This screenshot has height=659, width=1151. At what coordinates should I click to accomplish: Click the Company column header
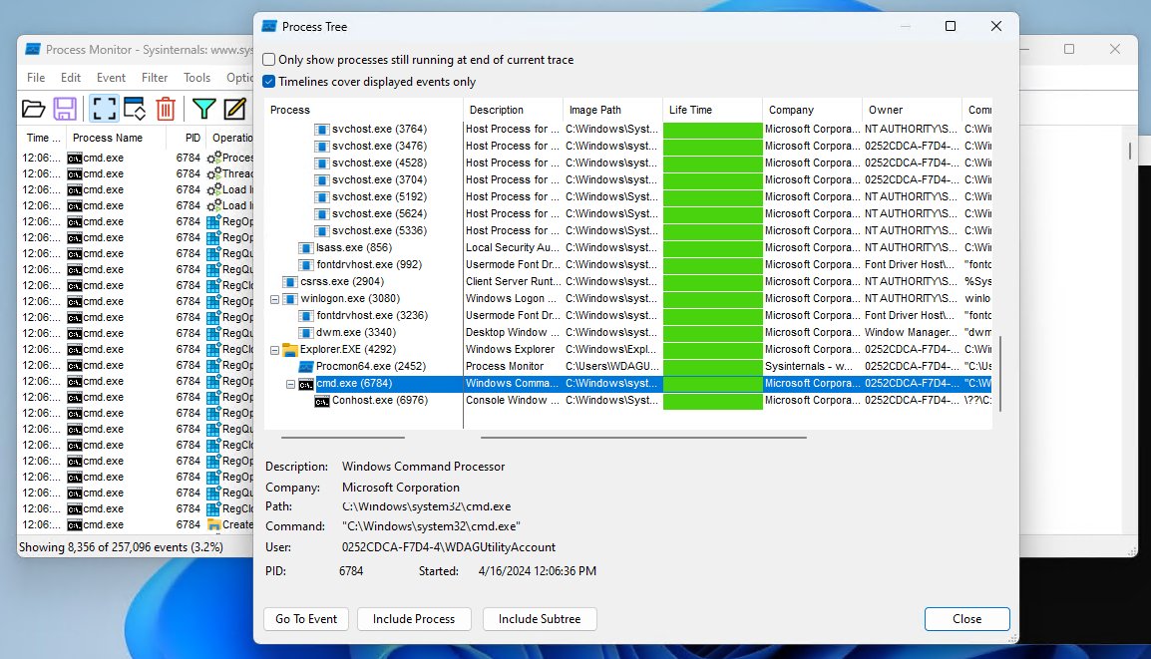pyautogui.click(x=813, y=110)
